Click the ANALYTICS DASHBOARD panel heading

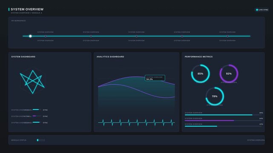[x=110, y=57]
